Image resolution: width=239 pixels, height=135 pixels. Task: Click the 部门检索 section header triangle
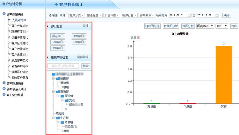[x=48, y=26]
